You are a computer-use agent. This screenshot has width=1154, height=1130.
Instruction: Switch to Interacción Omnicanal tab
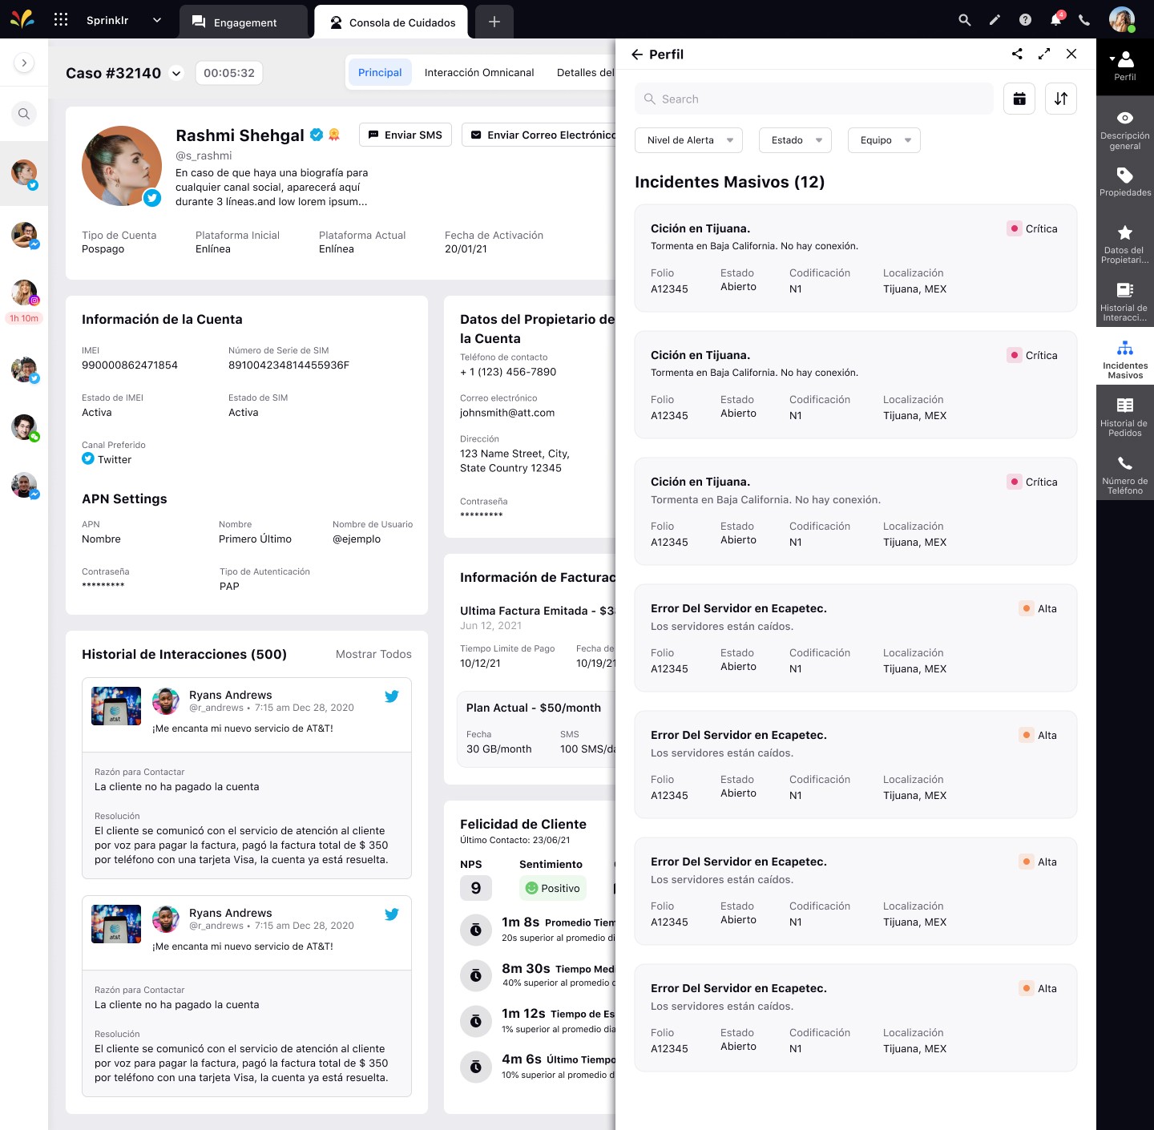coord(479,73)
